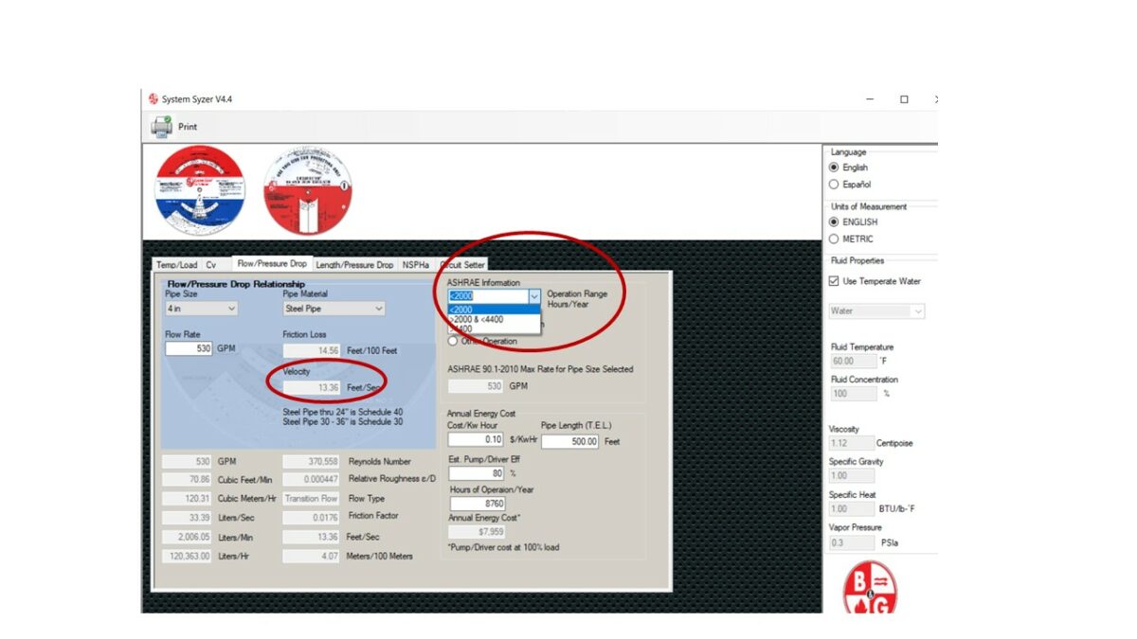Open the Pipe Material dropdown
This screenshot has height=639, width=1137.
(x=334, y=309)
